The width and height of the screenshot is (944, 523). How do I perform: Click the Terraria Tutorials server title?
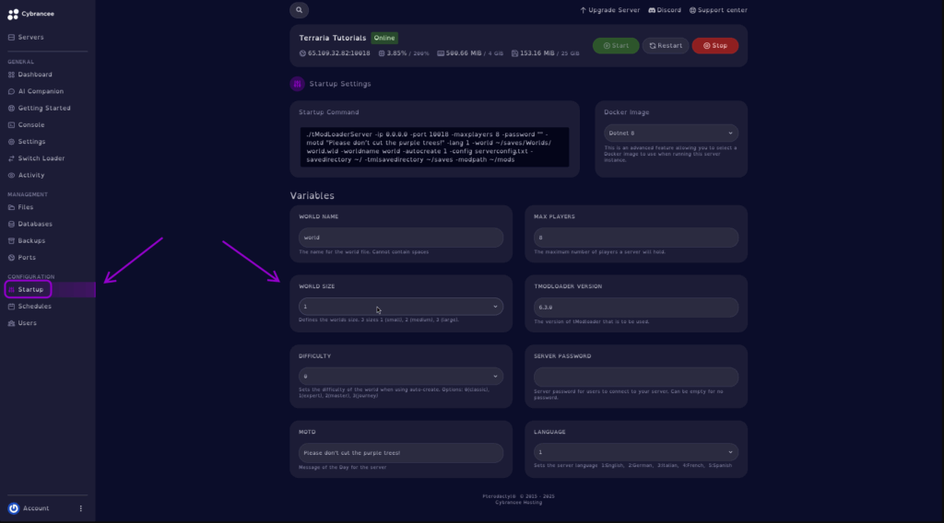pos(332,38)
